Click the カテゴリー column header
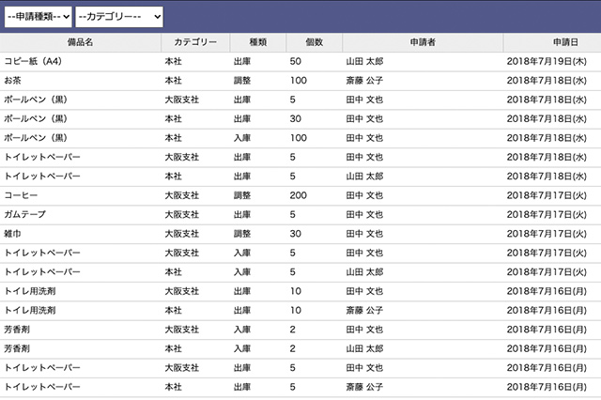The height and width of the screenshot is (400, 601). pos(195,42)
